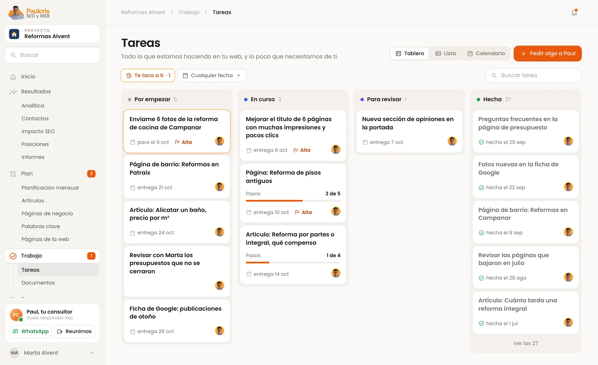Click the Resultados chart icon
Viewport: 598px width, 365px height.
click(13, 92)
